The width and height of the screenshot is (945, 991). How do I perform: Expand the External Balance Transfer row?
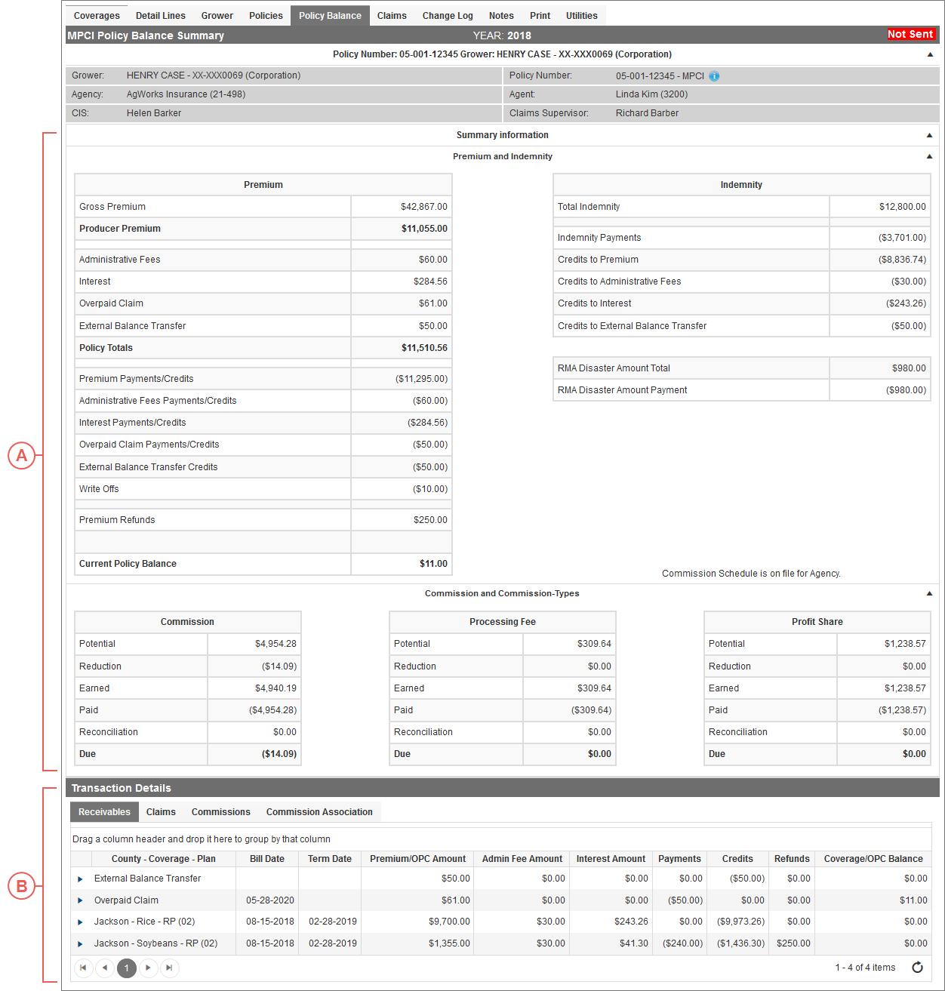point(80,879)
